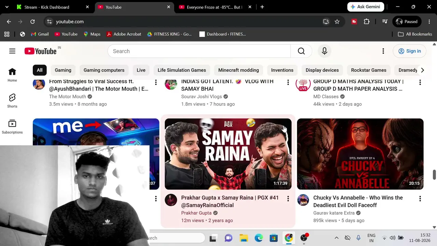437x246 pixels.
Task: Select the Gaming computers chip
Action: [x=104, y=70]
